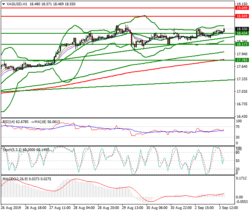Viewport: 250px width, 212px height.
Task: Select the XAGUSD,H1 chart title text
Action: point(17,4)
